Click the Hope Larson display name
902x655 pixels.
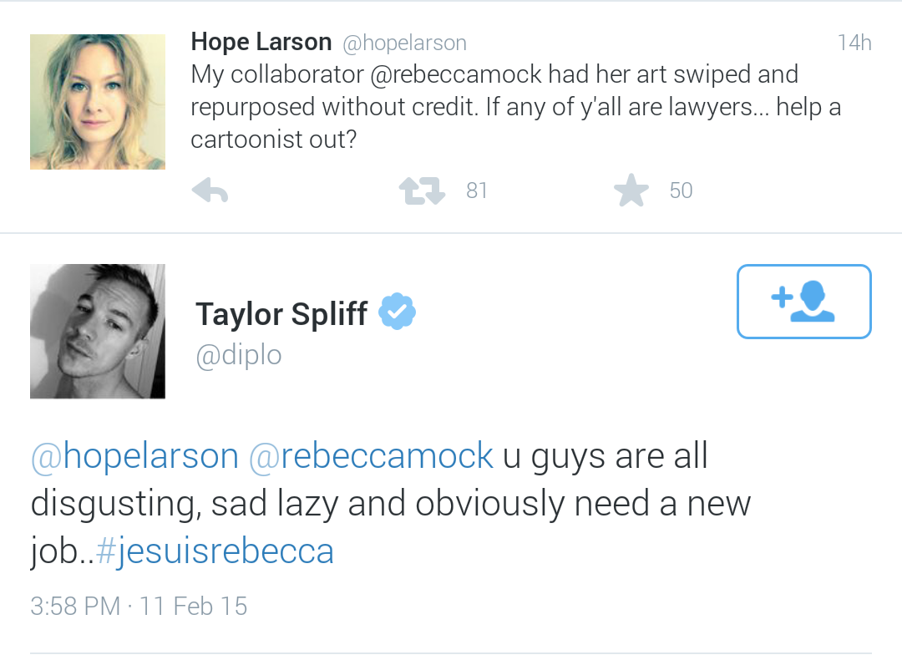click(x=261, y=42)
